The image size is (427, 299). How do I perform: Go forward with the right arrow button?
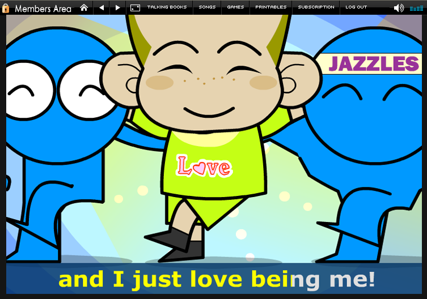117,7
